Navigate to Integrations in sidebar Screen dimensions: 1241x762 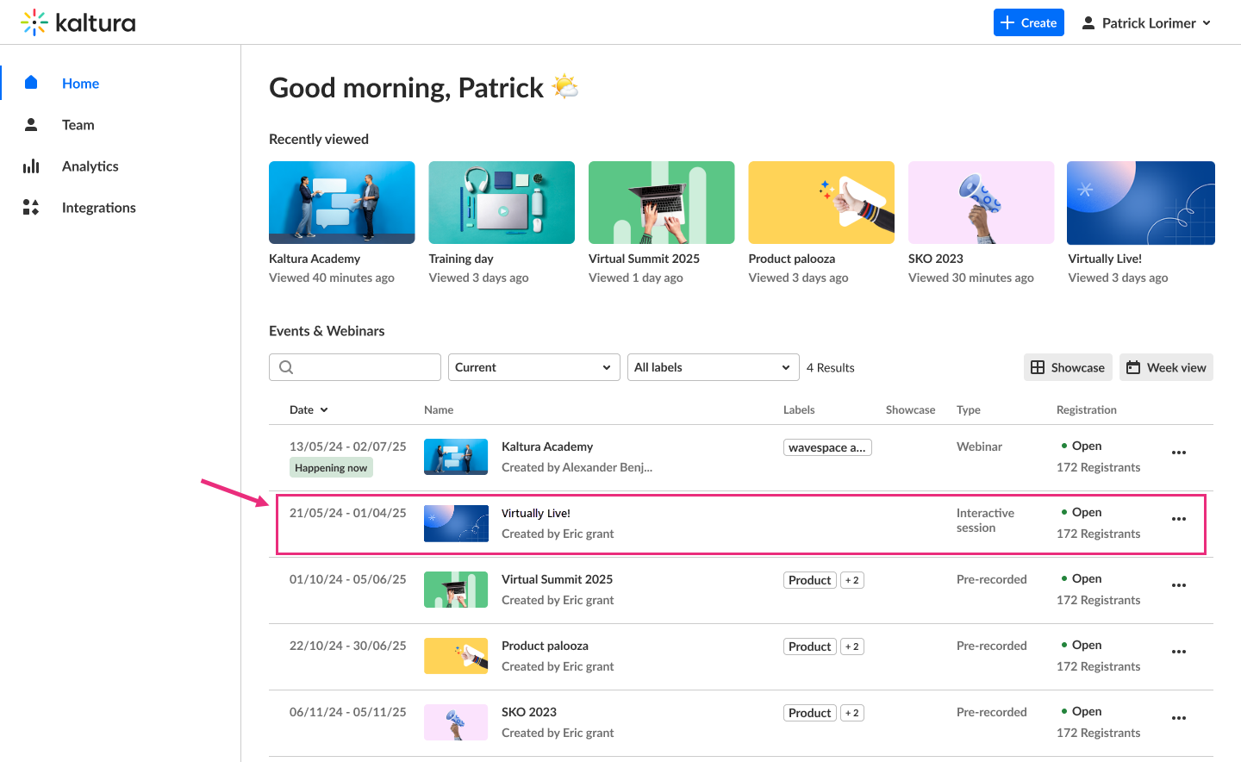pos(99,207)
